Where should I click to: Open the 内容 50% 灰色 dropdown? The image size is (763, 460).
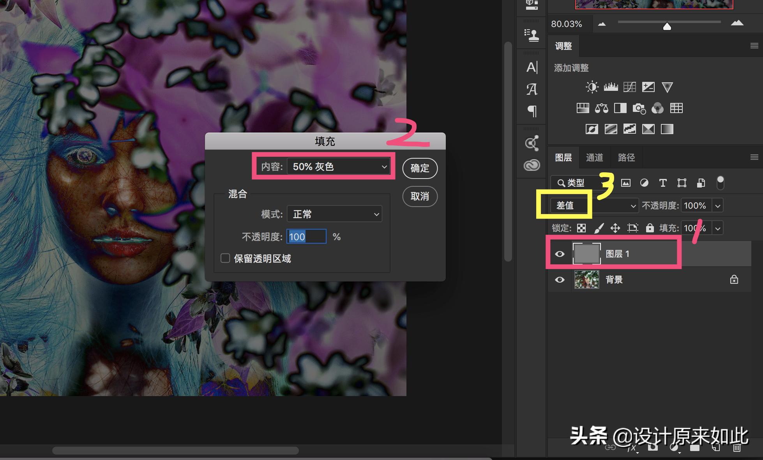[337, 166]
